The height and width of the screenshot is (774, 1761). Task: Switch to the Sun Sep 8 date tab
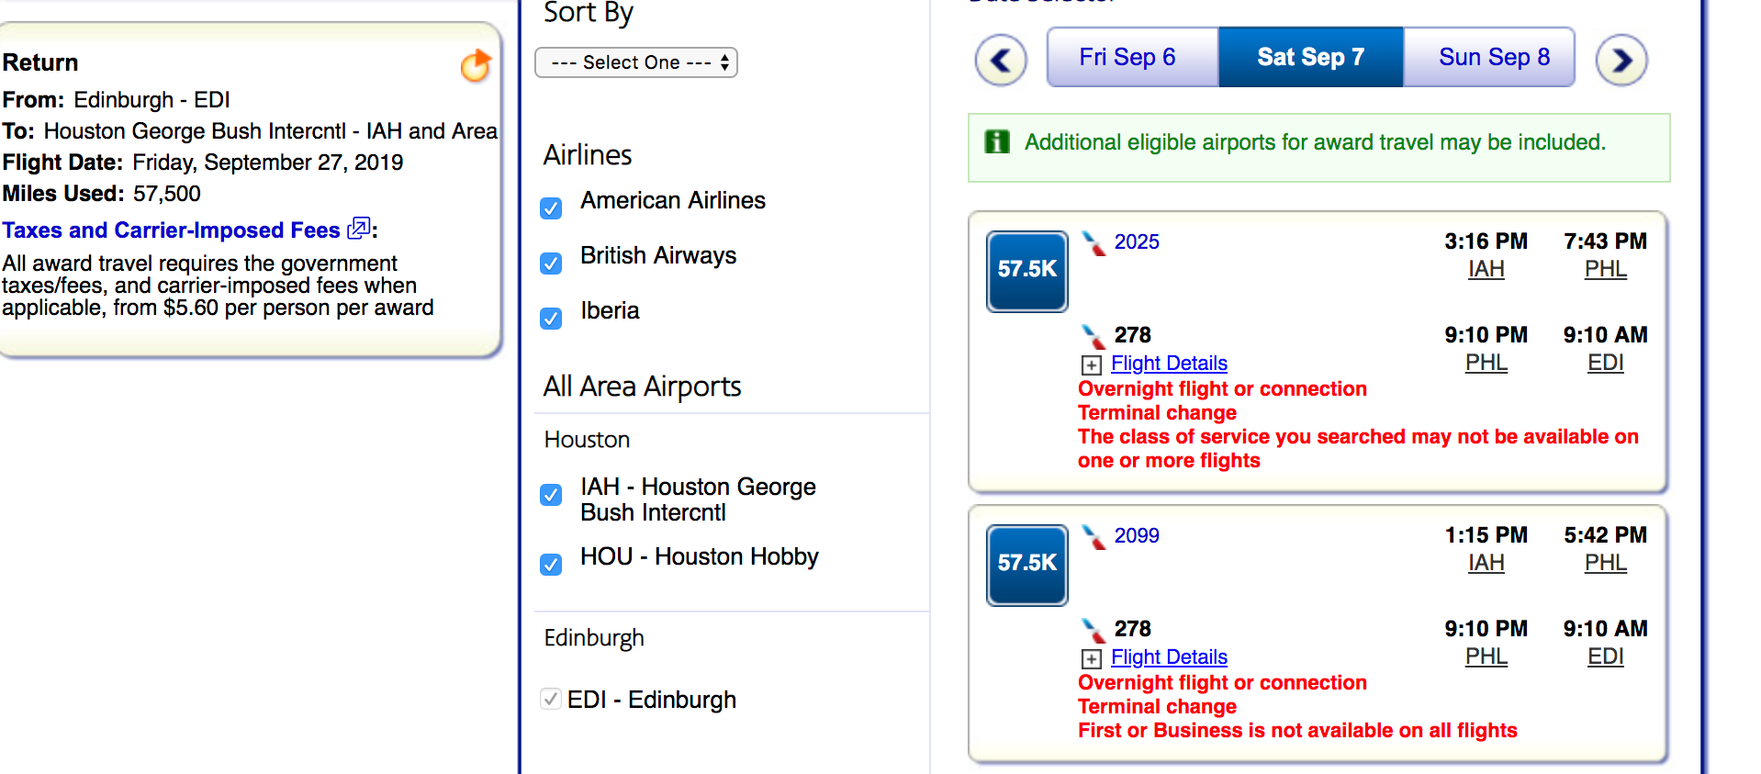tap(1493, 57)
